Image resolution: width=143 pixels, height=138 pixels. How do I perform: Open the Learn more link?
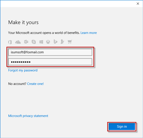(x=89, y=33)
